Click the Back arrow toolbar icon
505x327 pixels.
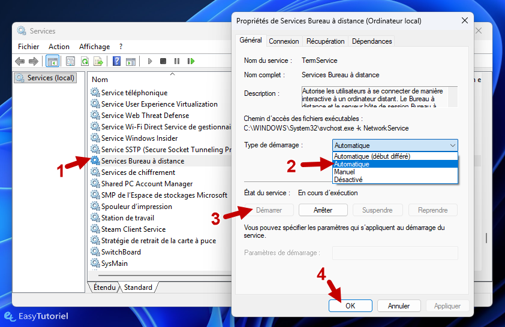click(x=20, y=61)
